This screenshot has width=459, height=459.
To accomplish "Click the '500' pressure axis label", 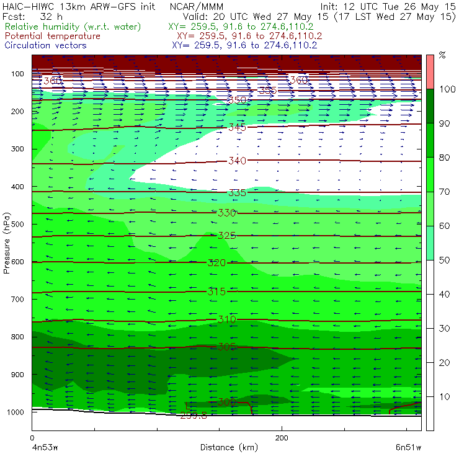I will tap(17, 224).
